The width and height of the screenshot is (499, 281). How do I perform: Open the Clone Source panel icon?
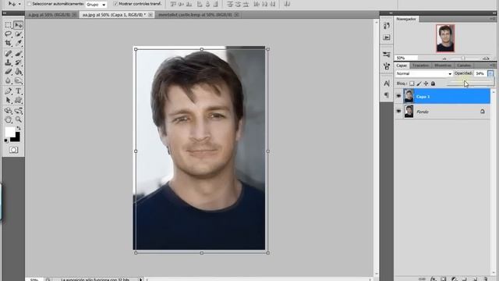coord(387,66)
